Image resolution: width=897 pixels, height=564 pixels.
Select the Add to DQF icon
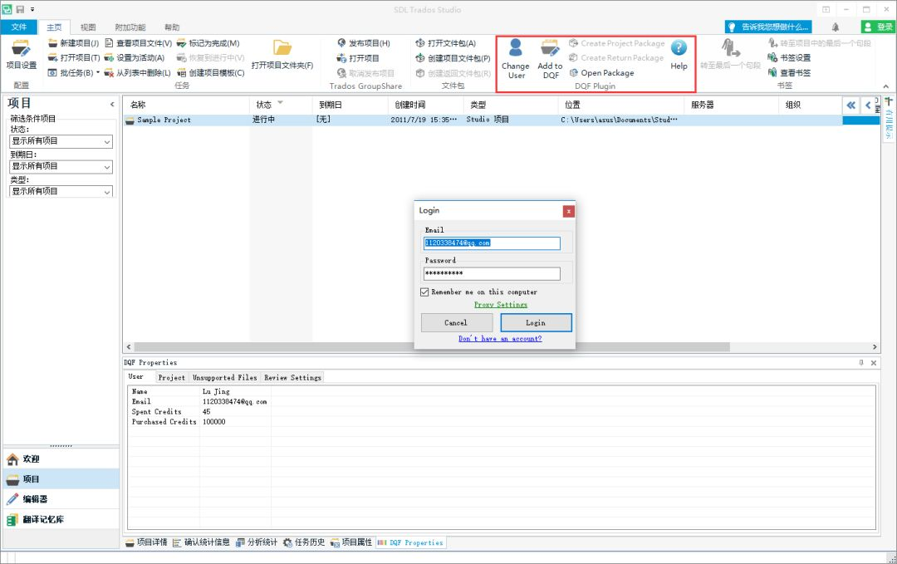click(x=549, y=56)
